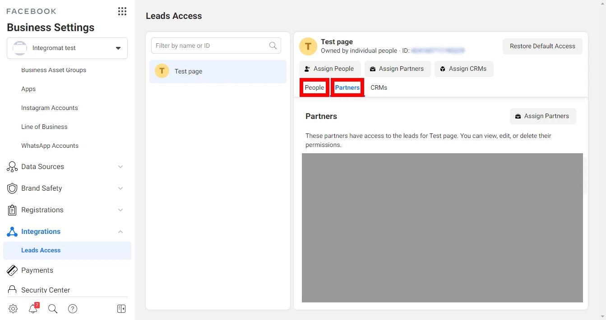Click the Data Sources icon
Screen dimensions: 606x320
point(12,167)
